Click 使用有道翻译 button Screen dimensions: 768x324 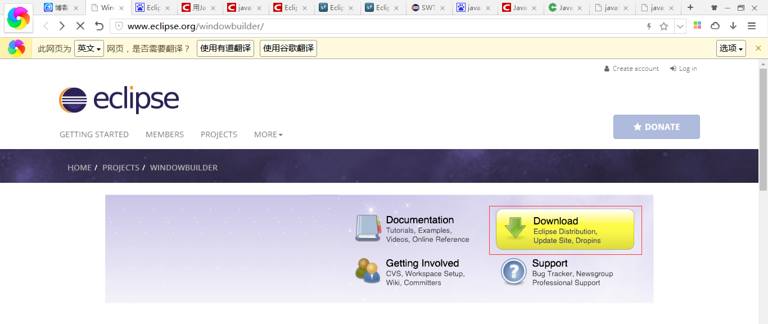coord(225,48)
